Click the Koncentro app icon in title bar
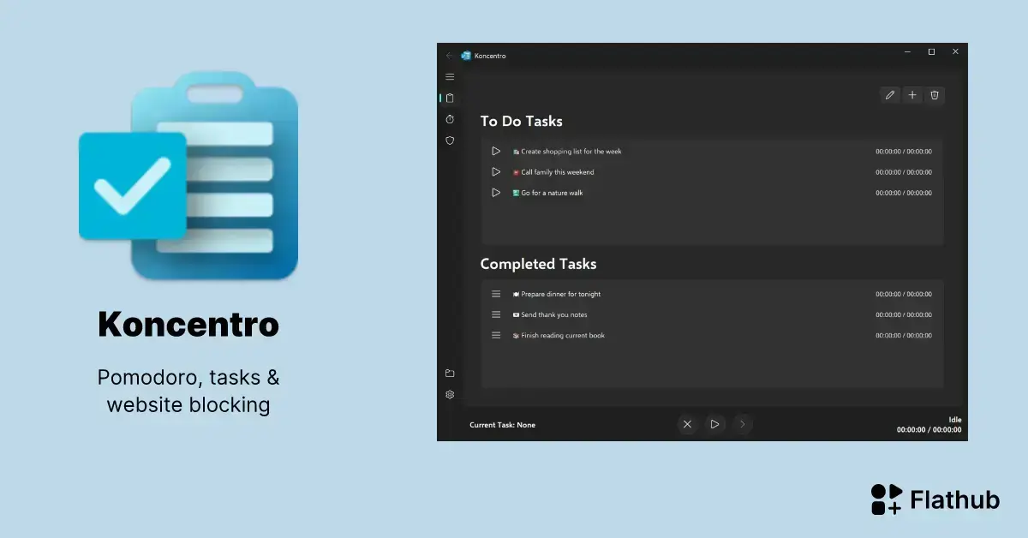This screenshot has height=538, width=1028. click(x=466, y=56)
